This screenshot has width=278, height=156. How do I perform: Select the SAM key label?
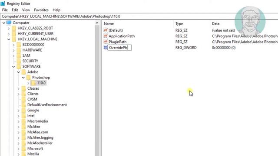tap(26, 56)
